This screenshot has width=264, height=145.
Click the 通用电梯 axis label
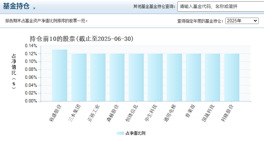tap(170, 113)
